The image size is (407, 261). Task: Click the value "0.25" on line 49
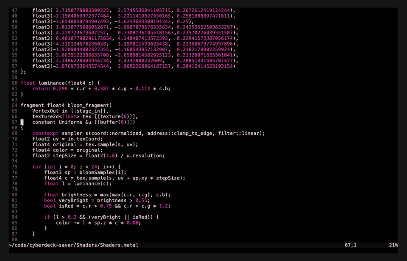[x=183, y=22]
